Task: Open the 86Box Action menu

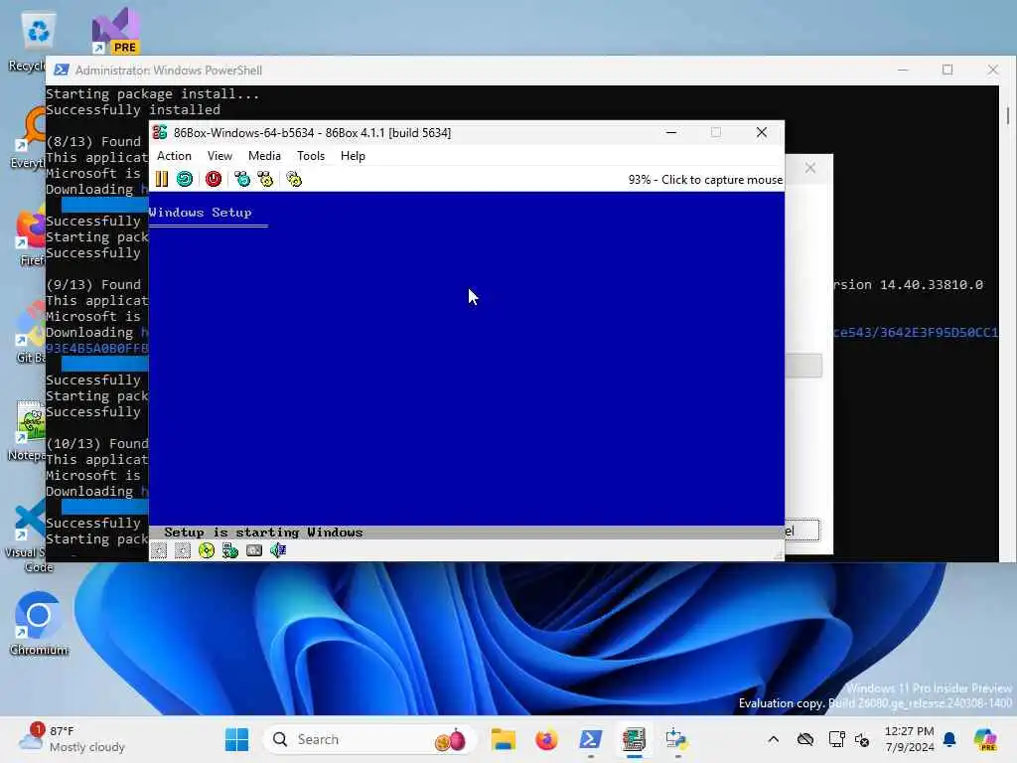Action: point(174,156)
